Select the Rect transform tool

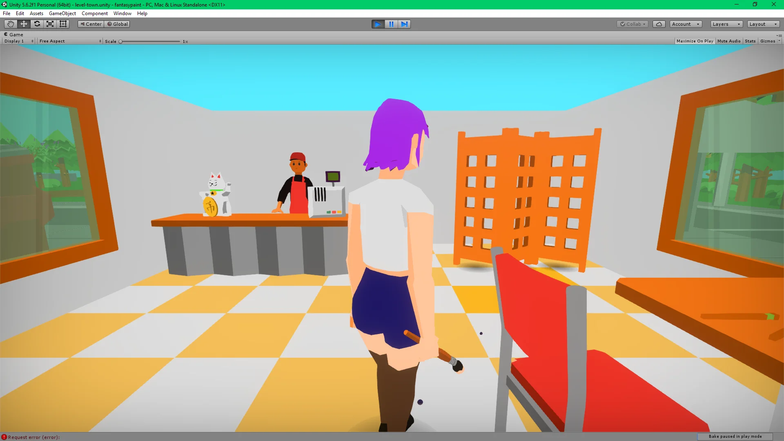click(x=63, y=24)
